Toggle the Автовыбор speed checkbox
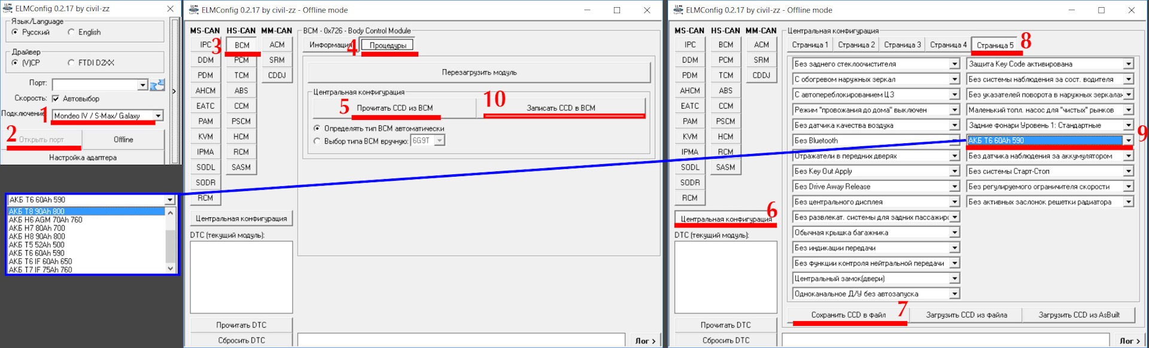 (56, 98)
